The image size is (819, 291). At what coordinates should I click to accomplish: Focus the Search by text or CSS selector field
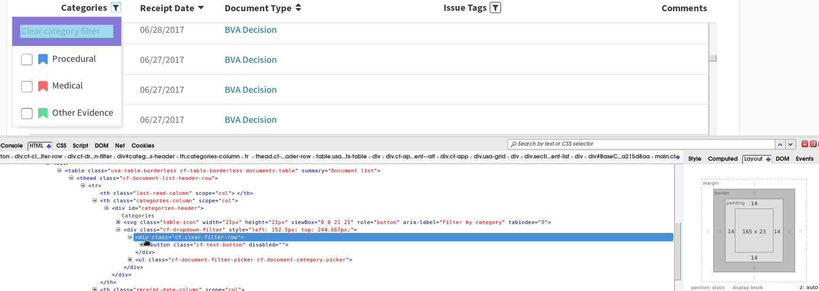[x=641, y=144]
